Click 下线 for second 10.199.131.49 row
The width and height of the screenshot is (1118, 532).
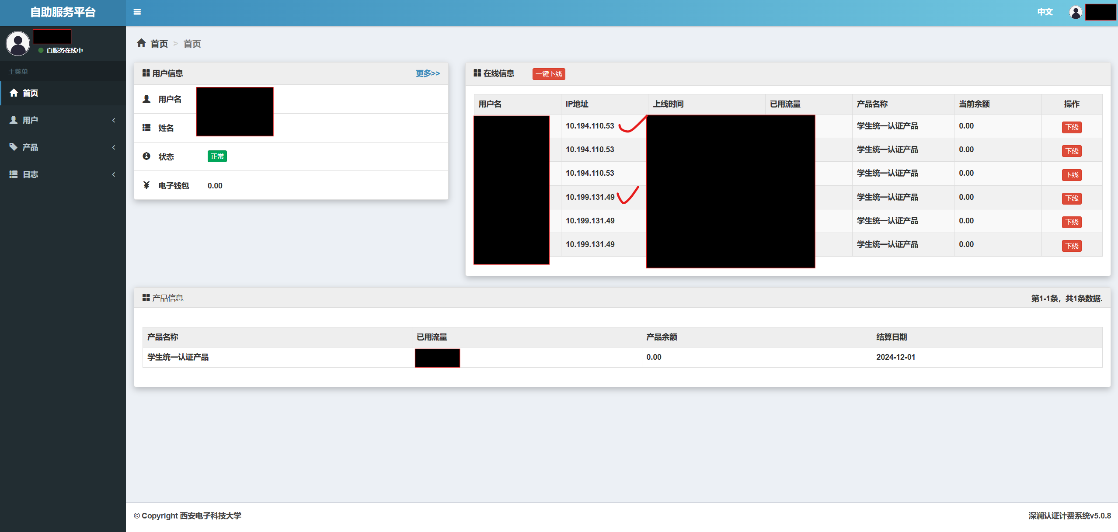coord(1072,222)
